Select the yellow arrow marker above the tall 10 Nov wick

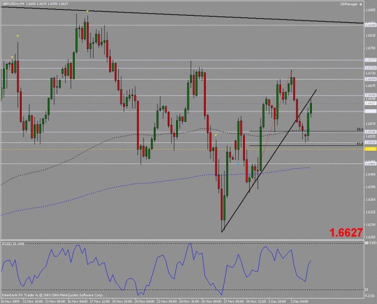[17, 36]
